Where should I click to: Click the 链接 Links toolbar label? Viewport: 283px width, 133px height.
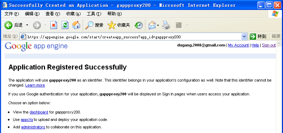pyautogui.click(x=276, y=36)
